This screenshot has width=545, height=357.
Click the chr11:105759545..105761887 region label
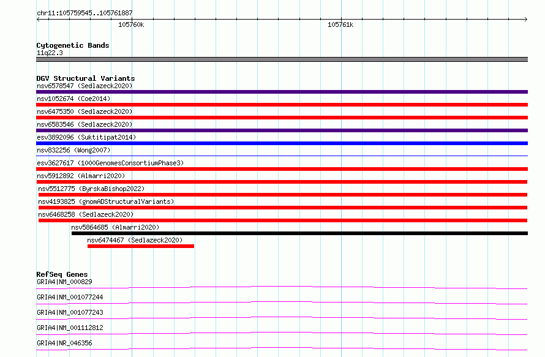tap(85, 13)
